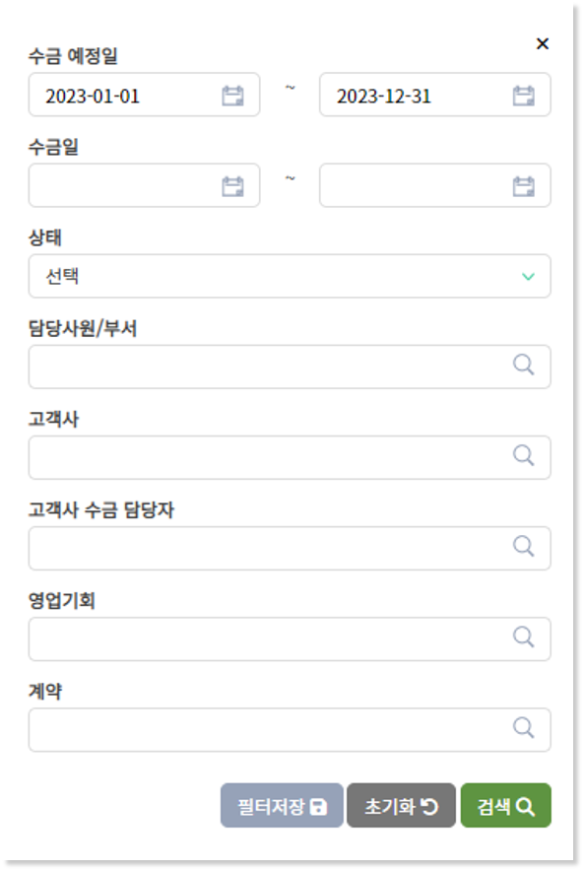Open calendar for 수금 예정일 end date
584x871 pixels.
[x=524, y=96]
